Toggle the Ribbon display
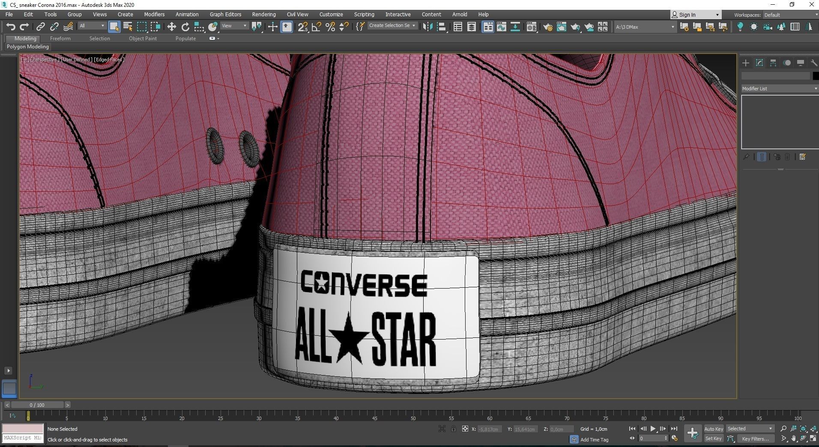This screenshot has width=819, height=447. coord(488,27)
